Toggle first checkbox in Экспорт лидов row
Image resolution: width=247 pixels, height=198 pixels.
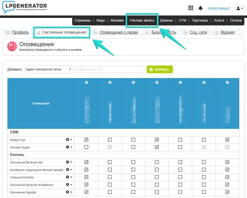click(86, 147)
